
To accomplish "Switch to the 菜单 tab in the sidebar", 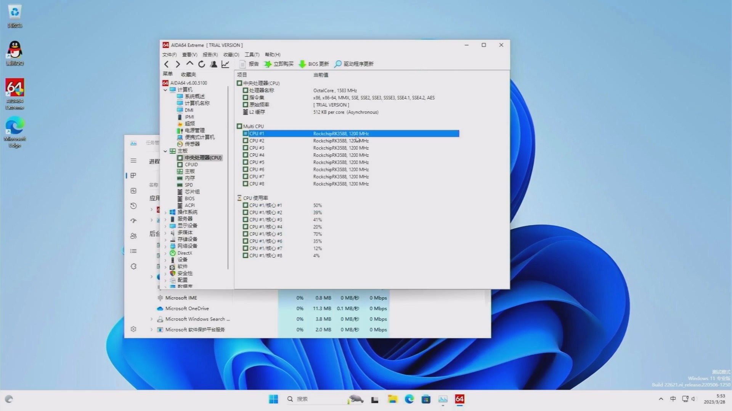I will click(x=168, y=74).
